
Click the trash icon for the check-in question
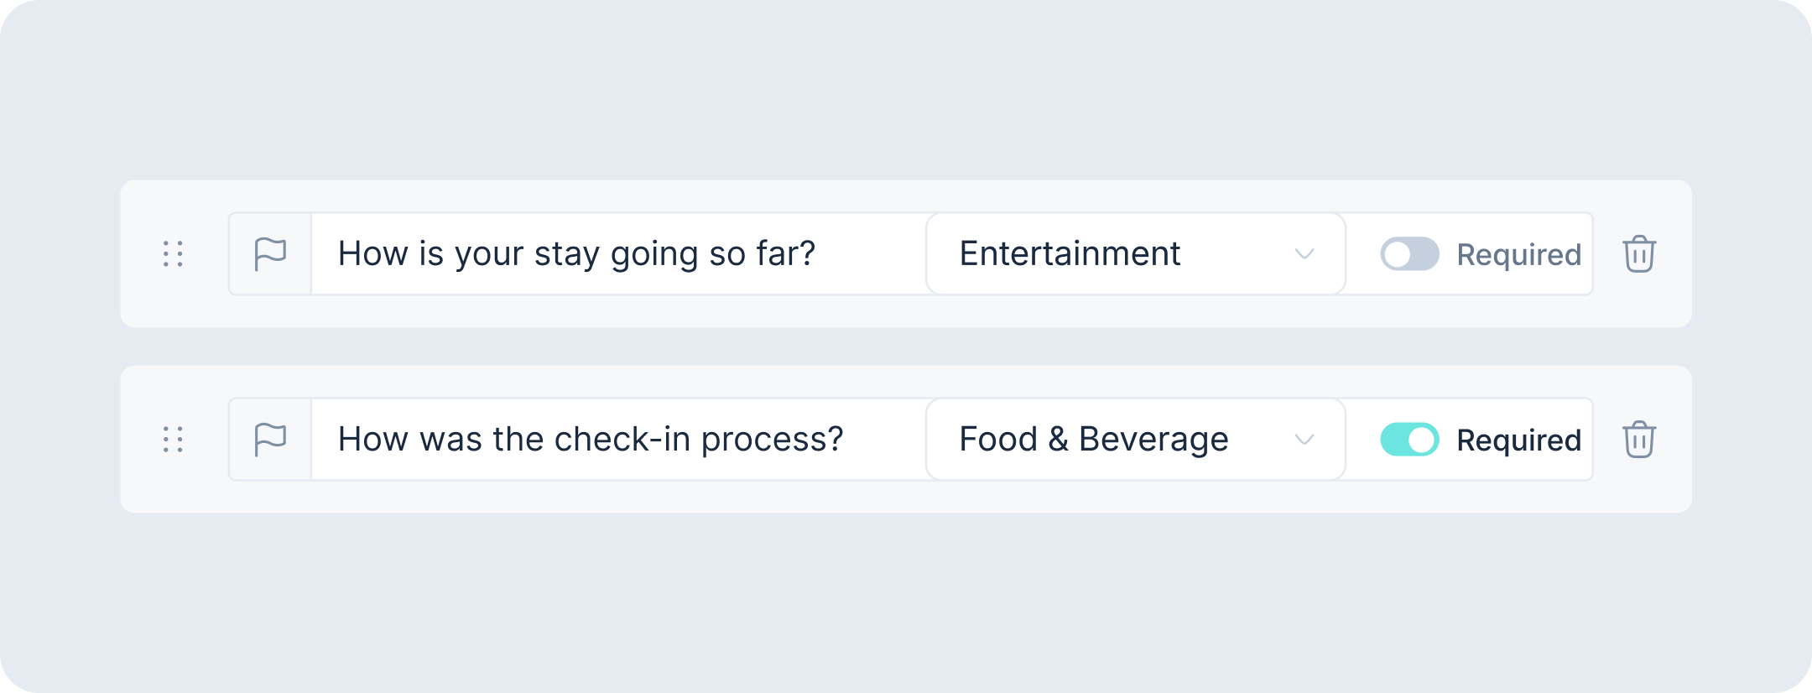pos(1638,439)
